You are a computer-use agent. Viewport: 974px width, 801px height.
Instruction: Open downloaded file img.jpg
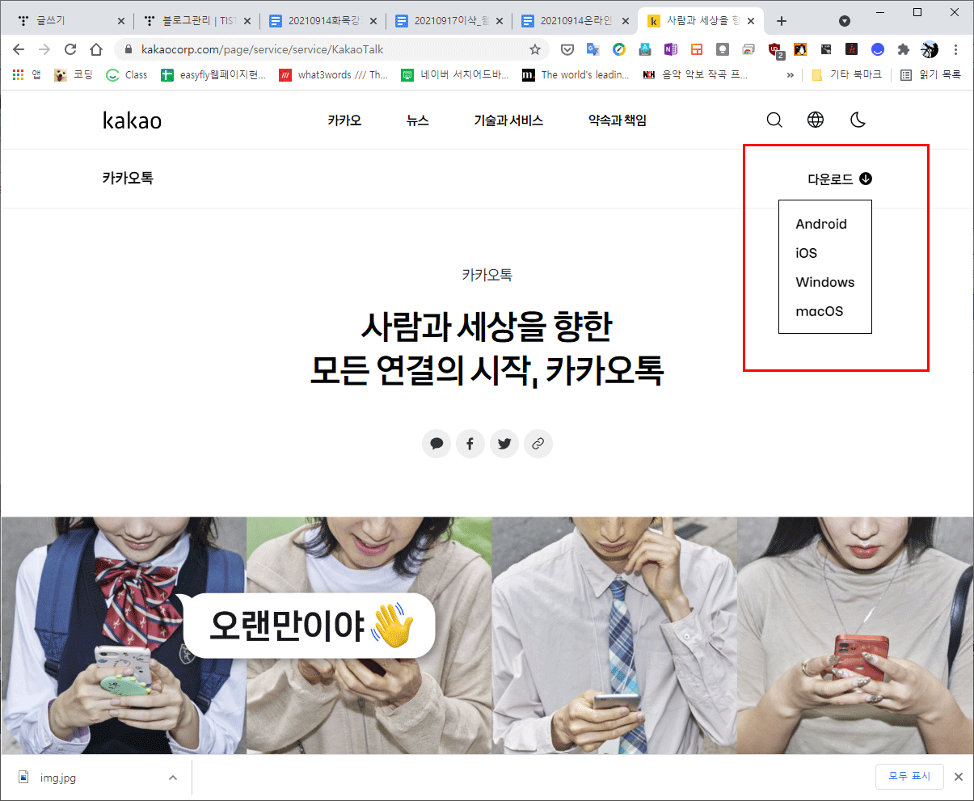57,778
